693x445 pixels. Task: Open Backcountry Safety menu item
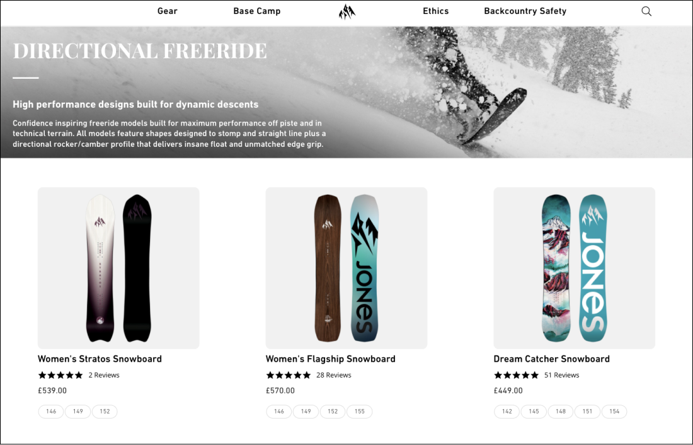[525, 11]
